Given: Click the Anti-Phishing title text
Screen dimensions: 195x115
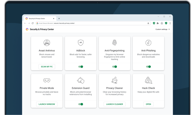Looking at the screenshot, I should pos(148,51).
